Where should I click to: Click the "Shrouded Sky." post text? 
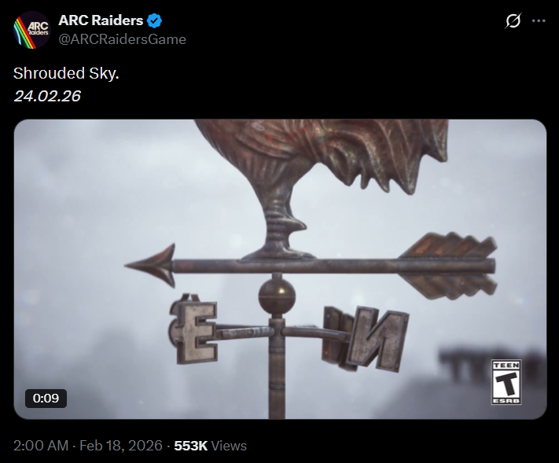pos(66,73)
